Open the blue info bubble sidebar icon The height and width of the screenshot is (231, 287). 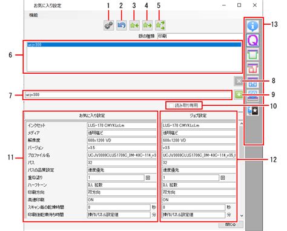(252, 26)
